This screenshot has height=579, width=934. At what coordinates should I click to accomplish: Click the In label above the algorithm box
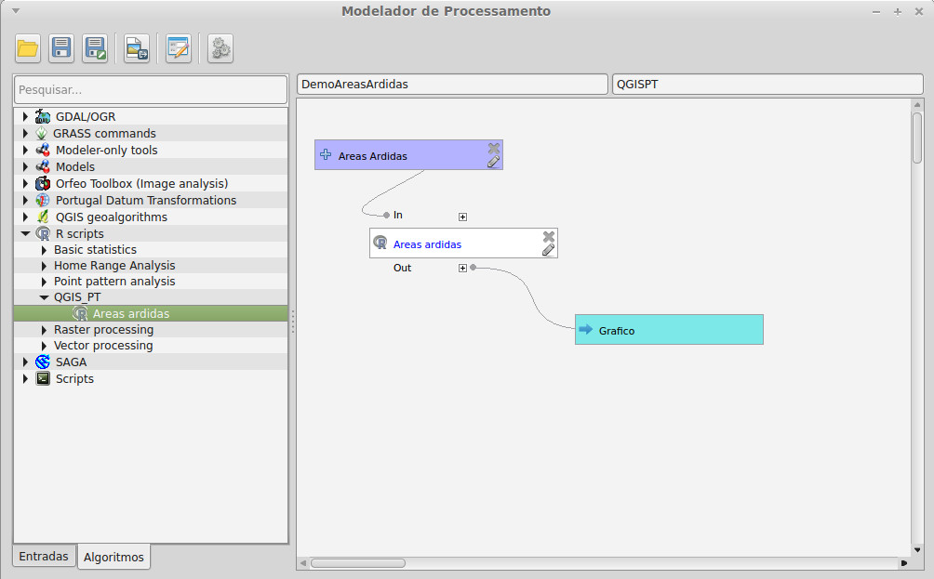(x=398, y=215)
